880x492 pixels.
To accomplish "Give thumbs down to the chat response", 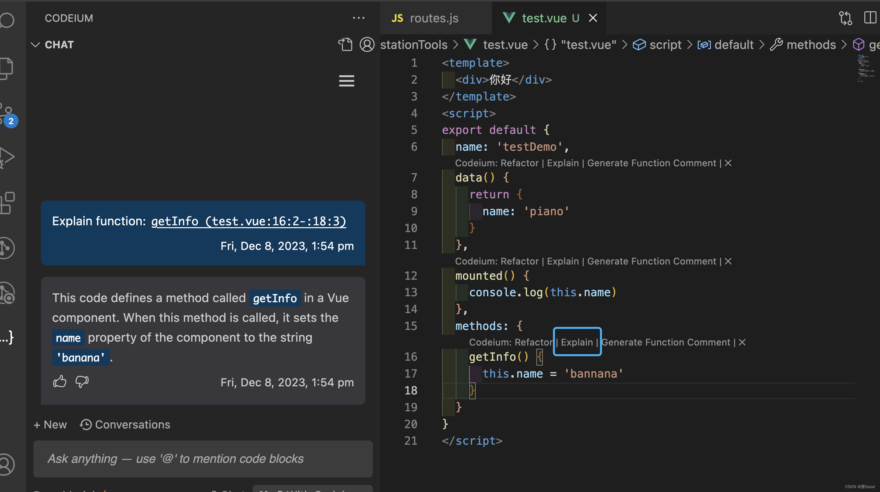I will click(x=82, y=381).
